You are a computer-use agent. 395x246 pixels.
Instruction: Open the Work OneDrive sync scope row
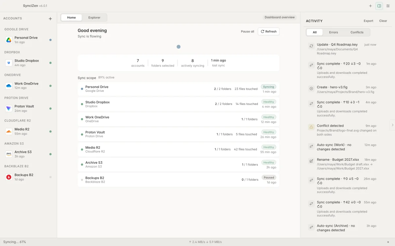178,119
